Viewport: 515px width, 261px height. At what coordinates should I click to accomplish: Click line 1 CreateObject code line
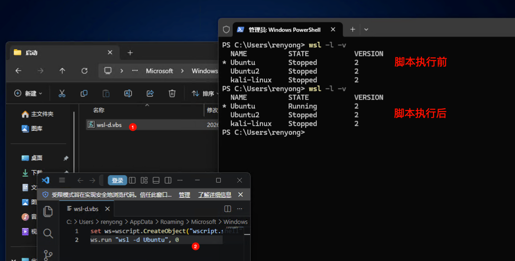coord(166,231)
